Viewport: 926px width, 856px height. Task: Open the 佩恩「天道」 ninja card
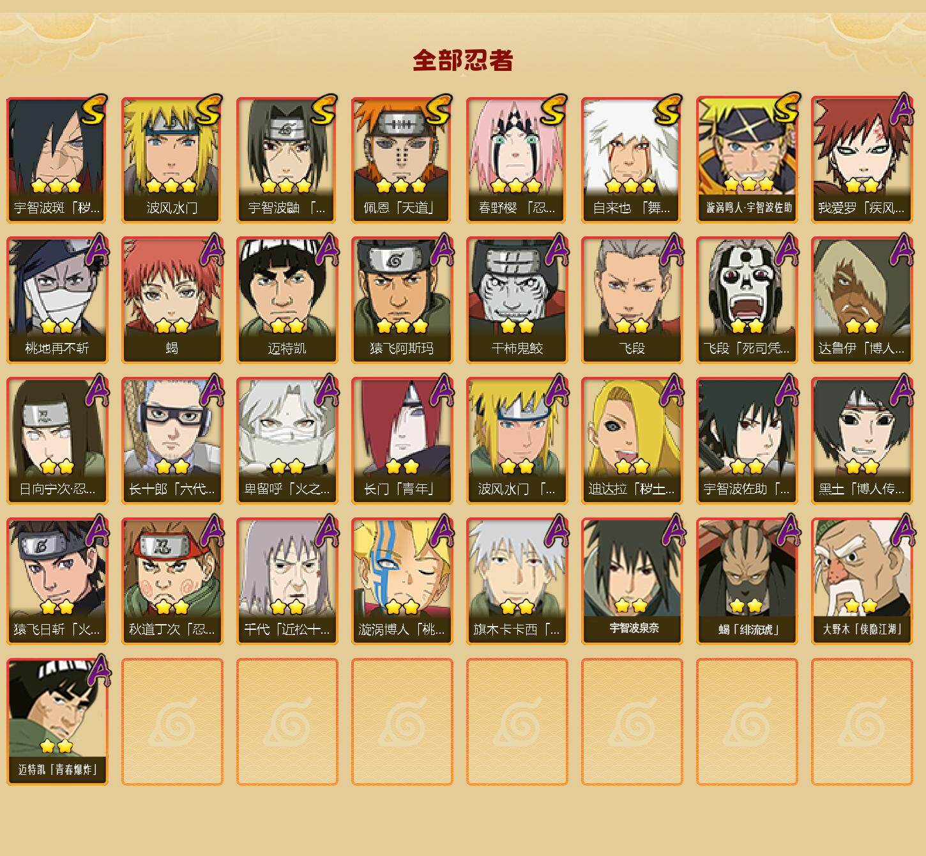tap(402, 160)
